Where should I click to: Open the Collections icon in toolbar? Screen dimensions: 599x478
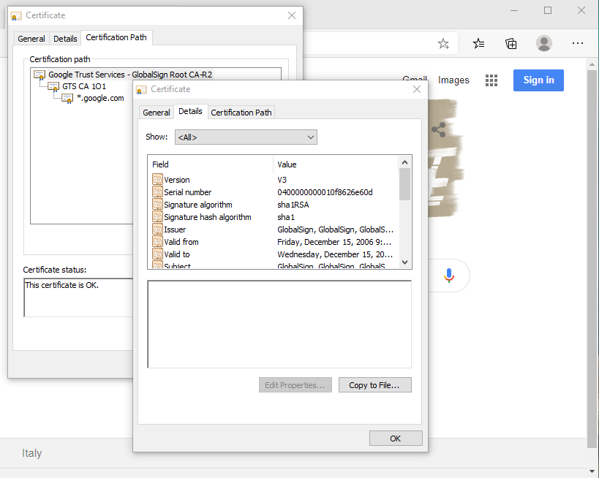[x=511, y=43]
